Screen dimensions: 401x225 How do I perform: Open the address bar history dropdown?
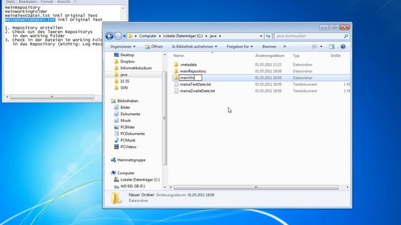[x=261, y=36]
